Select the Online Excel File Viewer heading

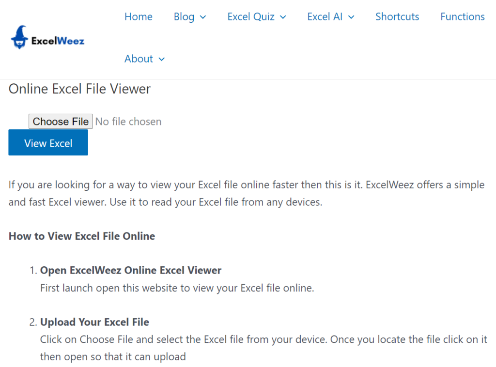coord(79,89)
